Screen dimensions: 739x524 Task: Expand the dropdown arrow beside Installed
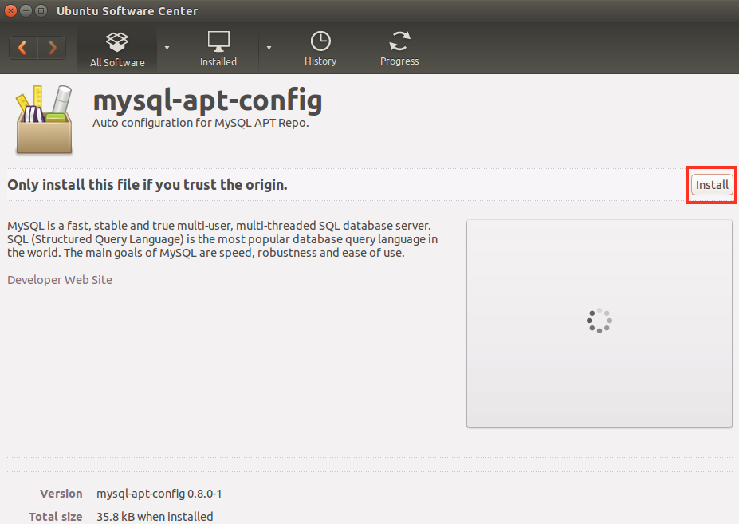(x=269, y=48)
